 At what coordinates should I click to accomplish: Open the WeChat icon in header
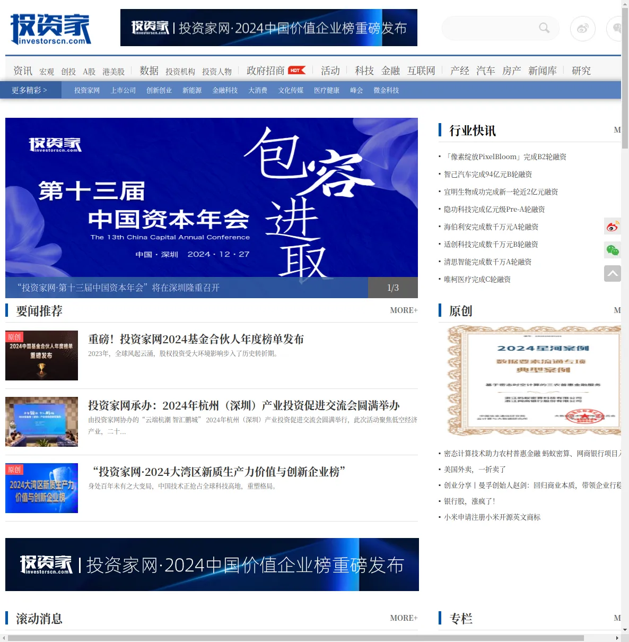[x=614, y=29]
